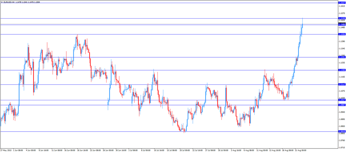Click the 1.0895 price scale value

tap(342, 119)
